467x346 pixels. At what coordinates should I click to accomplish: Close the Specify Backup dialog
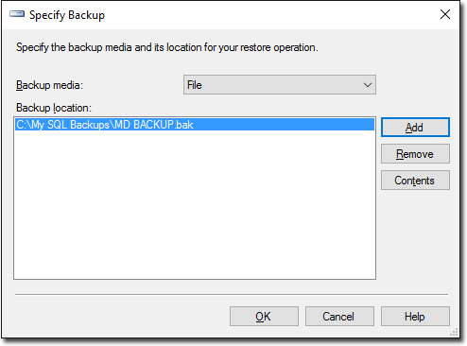pos(445,14)
